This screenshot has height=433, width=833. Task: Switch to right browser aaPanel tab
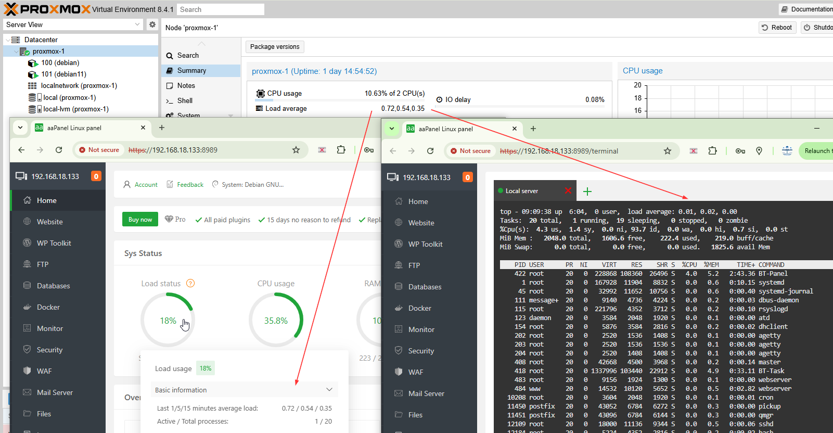tap(462, 129)
